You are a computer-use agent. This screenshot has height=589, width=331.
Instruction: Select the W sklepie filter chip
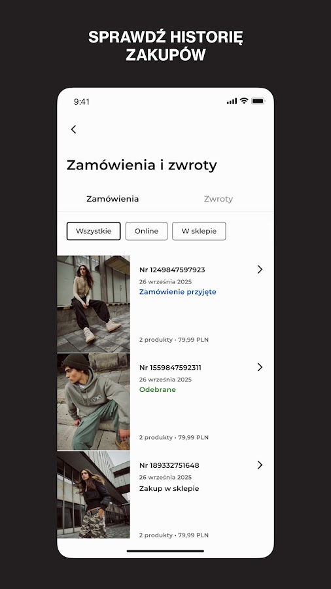pos(199,231)
